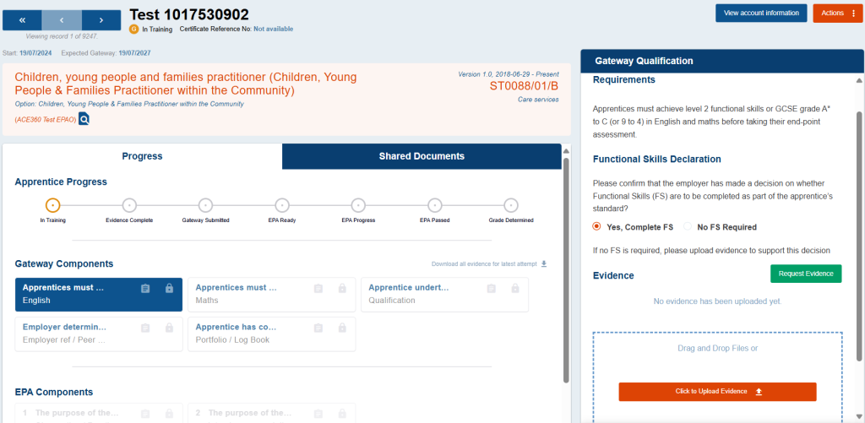Select the 'Yes, Complete FS' radio option

point(597,226)
